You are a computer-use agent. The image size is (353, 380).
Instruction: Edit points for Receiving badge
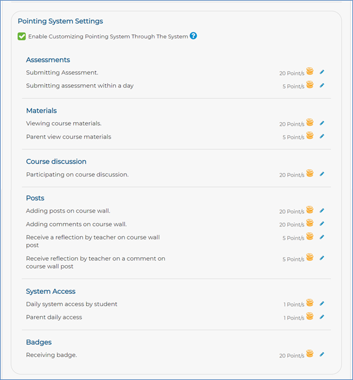(x=322, y=354)
